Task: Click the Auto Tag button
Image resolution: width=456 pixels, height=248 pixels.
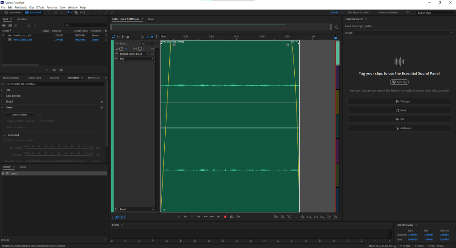Action: click(x=399, y=82)
